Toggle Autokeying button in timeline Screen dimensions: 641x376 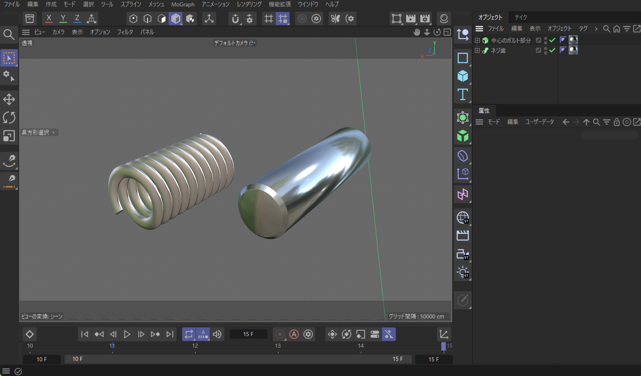(x=294, y=334)
